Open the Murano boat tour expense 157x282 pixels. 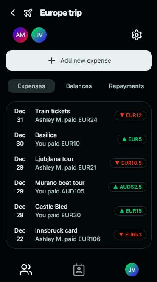click(x=79, y=187)
